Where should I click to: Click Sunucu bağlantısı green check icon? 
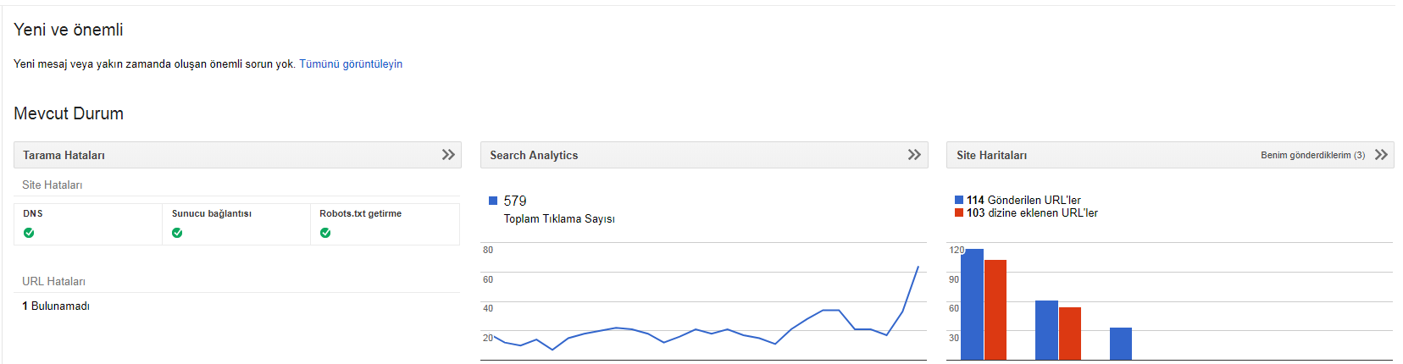(x=177, y=233)
